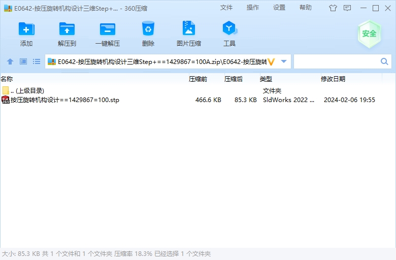Click the 466.6 KB size value
This screenshot has width=396, height=260.
click(x=208, y=100)
